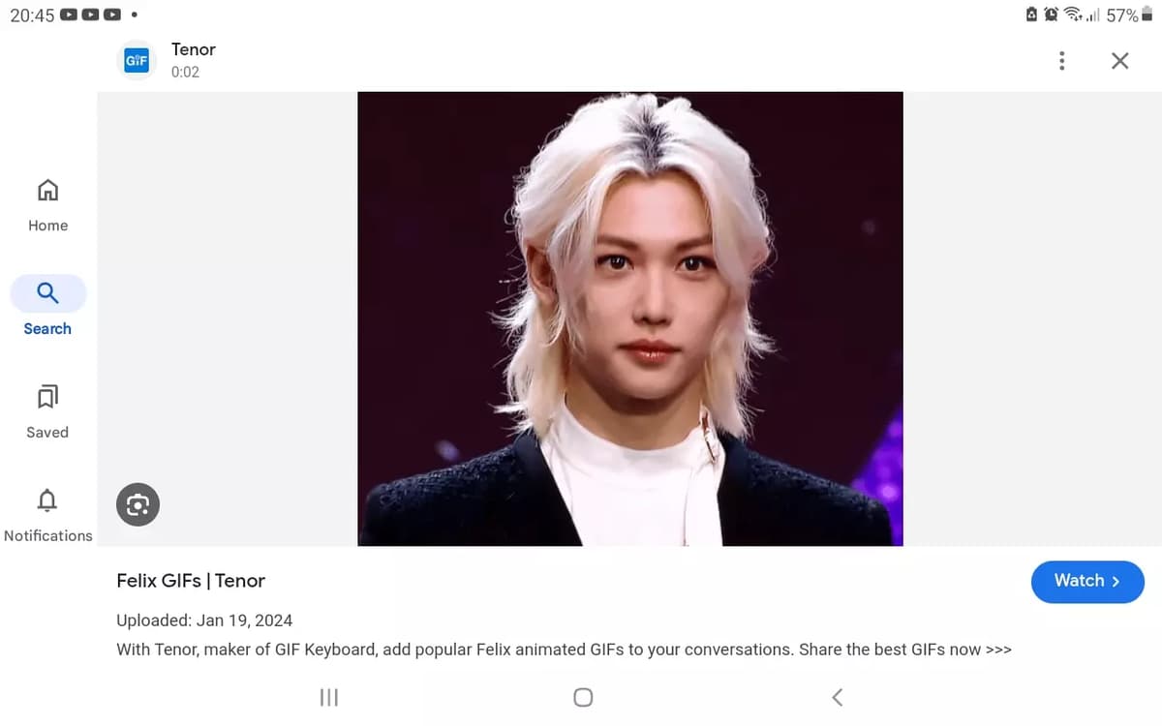Image resolution: width=1162 pixels, height=726 pixels.
Task: Tap the alarm clock status icon
Action: point(1051,15)
